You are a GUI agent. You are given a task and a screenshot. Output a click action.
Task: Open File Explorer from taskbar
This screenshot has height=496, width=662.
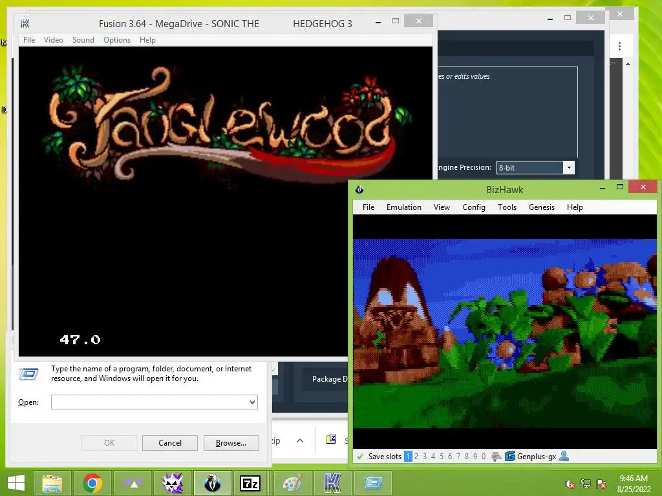click(53, 483)
